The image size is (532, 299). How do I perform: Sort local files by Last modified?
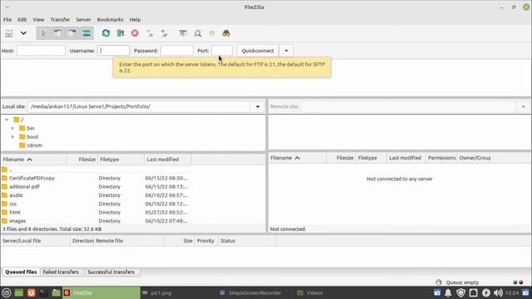pyautogui.click(x=168, y=159)
